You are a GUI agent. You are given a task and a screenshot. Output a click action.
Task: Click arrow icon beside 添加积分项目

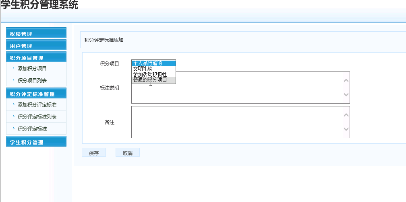pyautogui.click(x=14, y=68)
